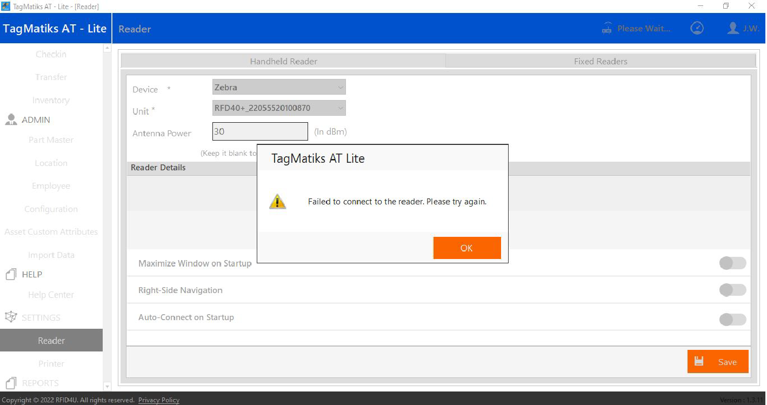Click the HELP section document icon
The height and width of the screenshot is (405, 767).
click(x=11, y=275)
